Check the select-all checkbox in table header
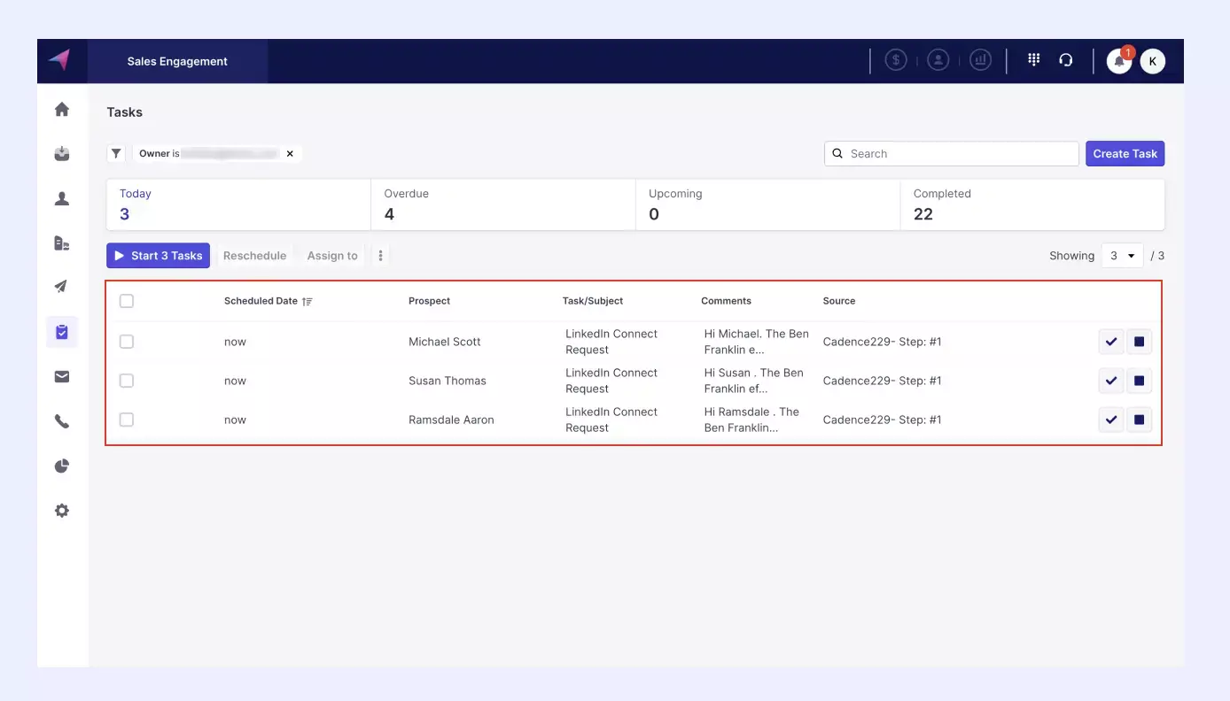This screenshot has height=701, width=1230. click(x=126, y=300)
